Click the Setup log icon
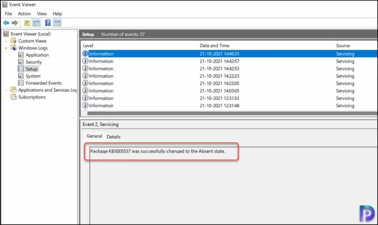 tap(21, 69)
